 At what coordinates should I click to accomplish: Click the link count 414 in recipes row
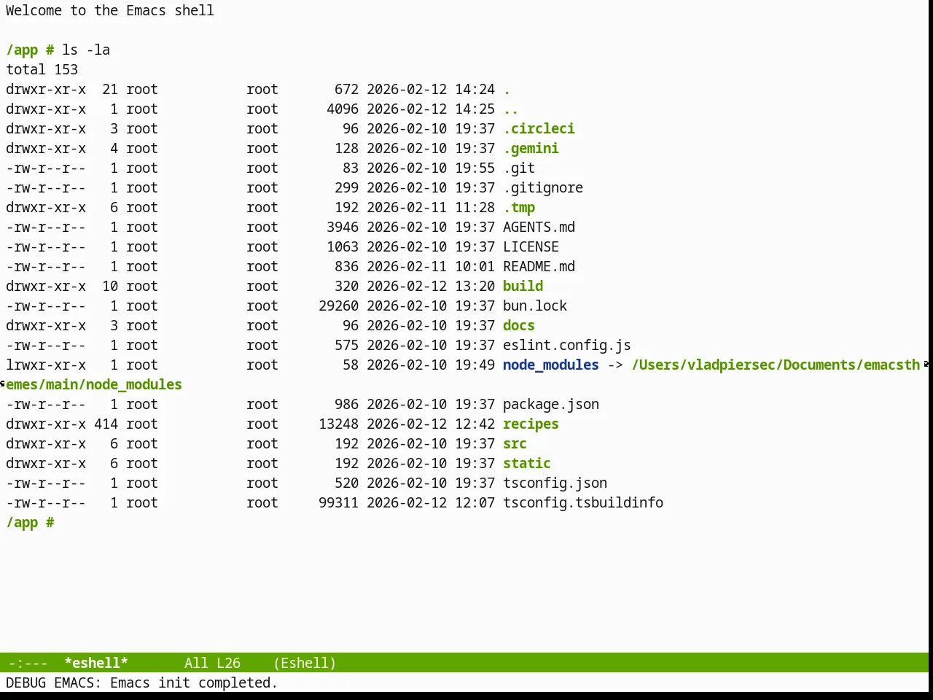(106, 424)
